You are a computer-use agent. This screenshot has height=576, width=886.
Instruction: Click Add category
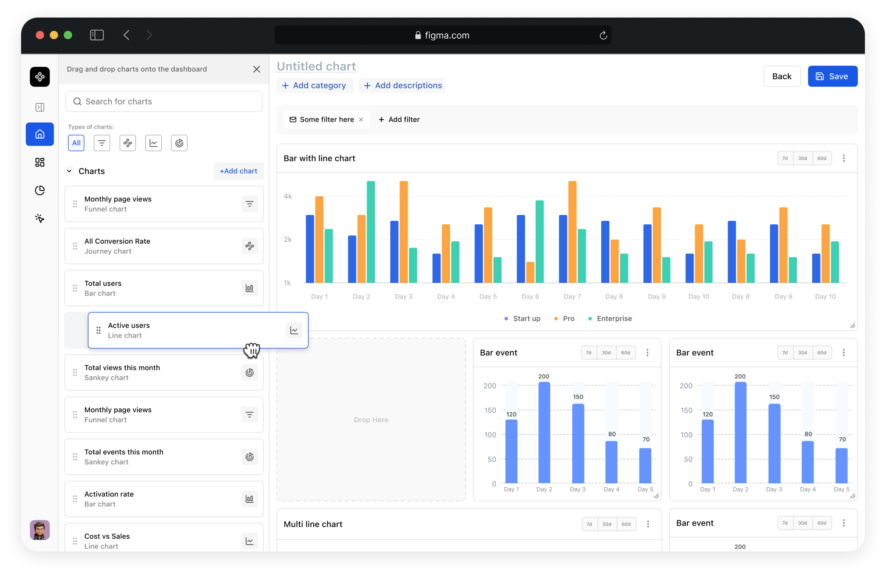(x=314, y=86)
